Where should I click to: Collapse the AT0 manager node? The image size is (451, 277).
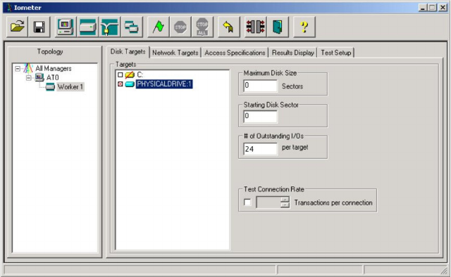(28, 78)
